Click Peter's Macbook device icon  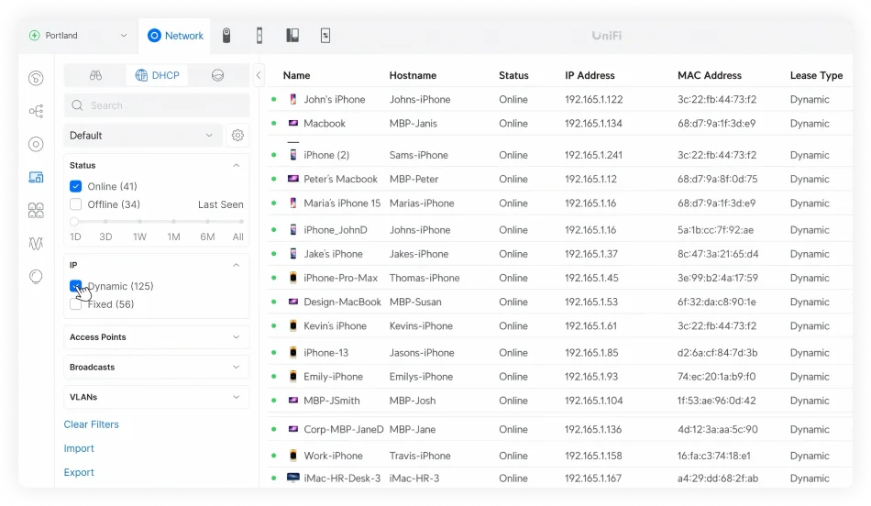tap(293, 179)
